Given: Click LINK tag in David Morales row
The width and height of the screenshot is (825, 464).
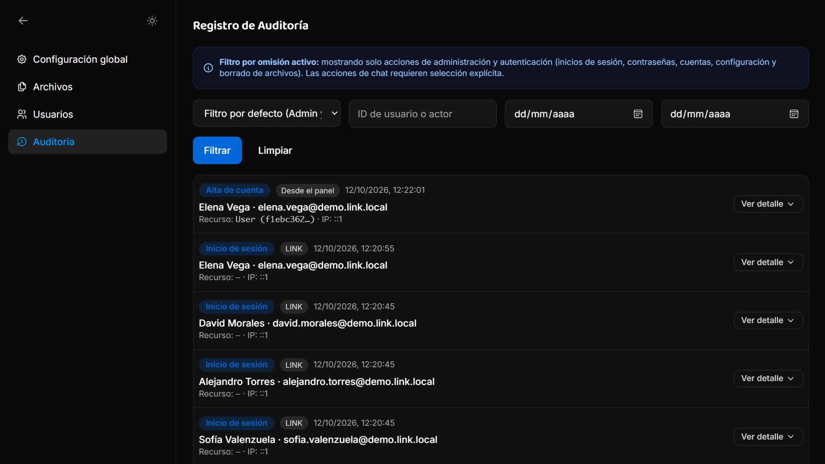Looking at the screenshot, I should coord(294,307).
